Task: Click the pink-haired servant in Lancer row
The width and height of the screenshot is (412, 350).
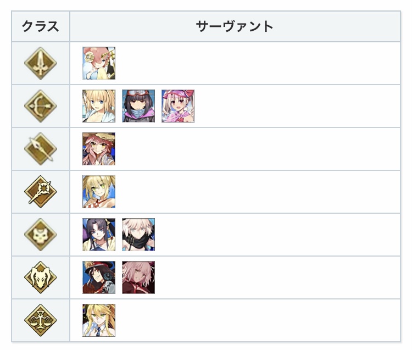Action: [x=99, y=149]
